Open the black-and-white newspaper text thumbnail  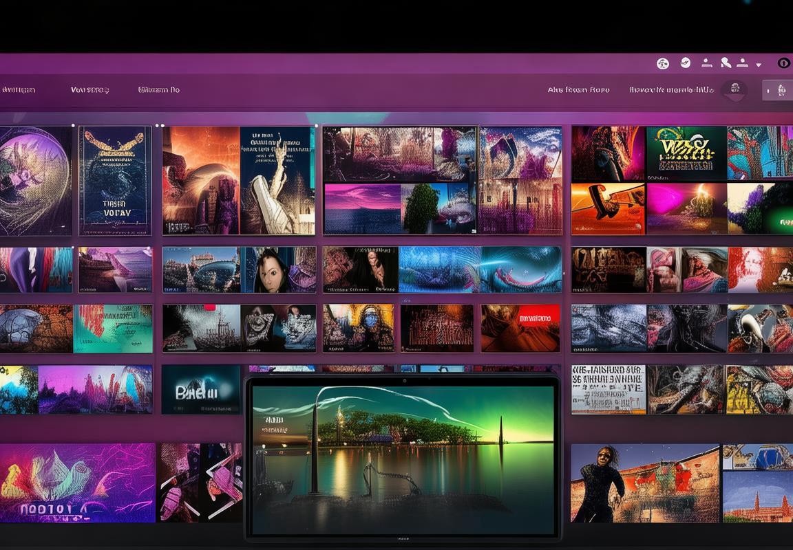point(609,389)
